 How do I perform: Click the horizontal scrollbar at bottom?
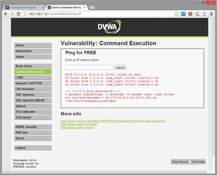(x=105, y=172)
